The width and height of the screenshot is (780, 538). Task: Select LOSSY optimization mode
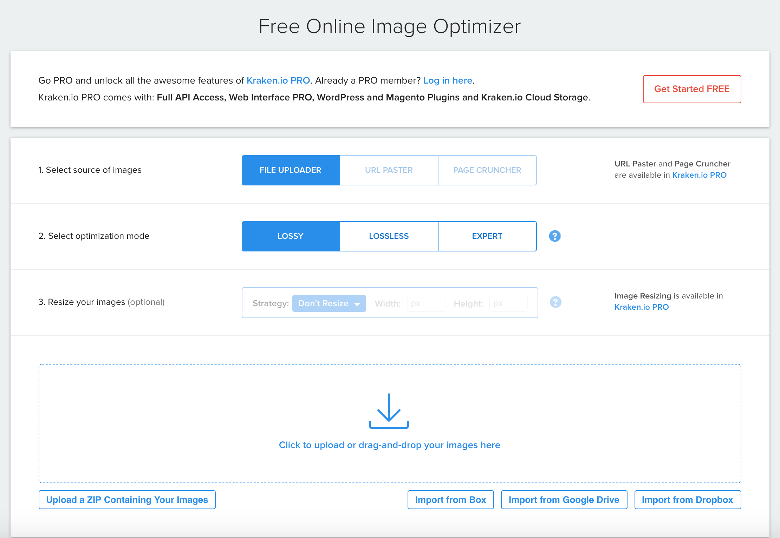(x=291, y=236)
